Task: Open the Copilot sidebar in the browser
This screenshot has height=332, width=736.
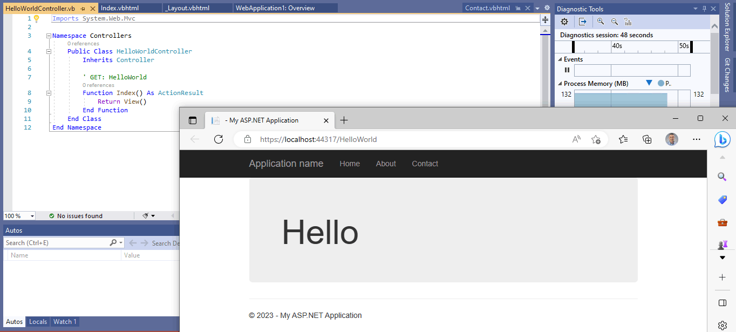Action: 722,139
